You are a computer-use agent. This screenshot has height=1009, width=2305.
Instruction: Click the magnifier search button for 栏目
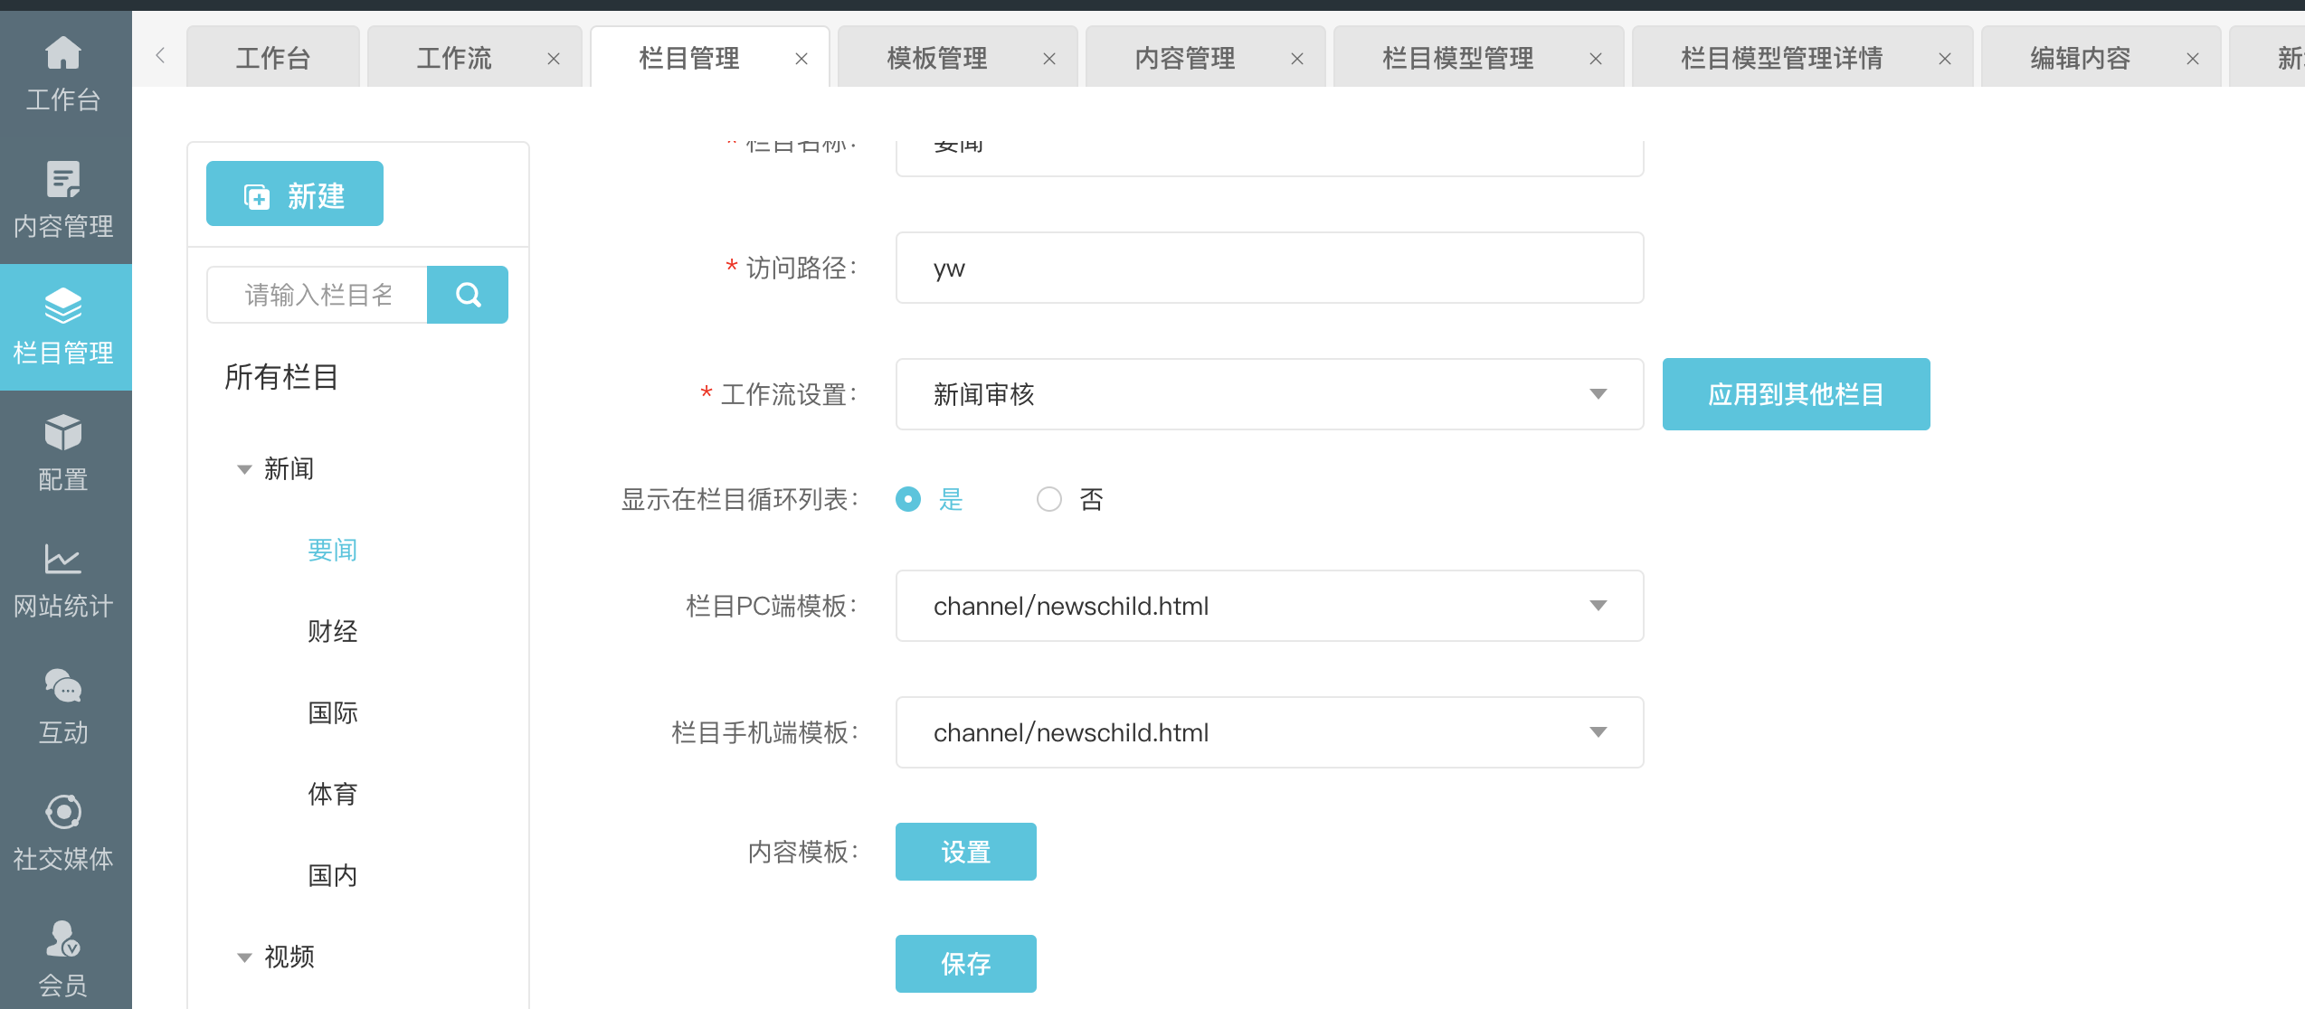pos(468,295)
